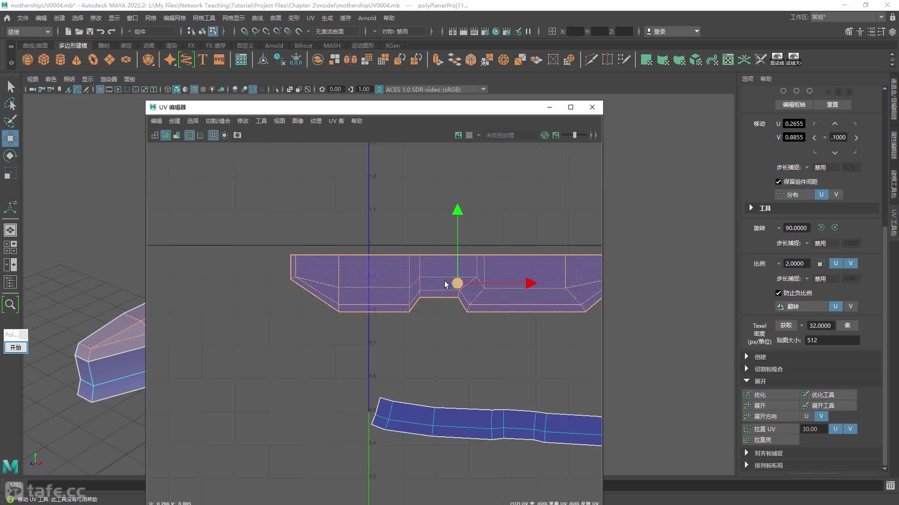Click the Reset pivot button
The image size is (899, 505).
(x=833, y=104)
